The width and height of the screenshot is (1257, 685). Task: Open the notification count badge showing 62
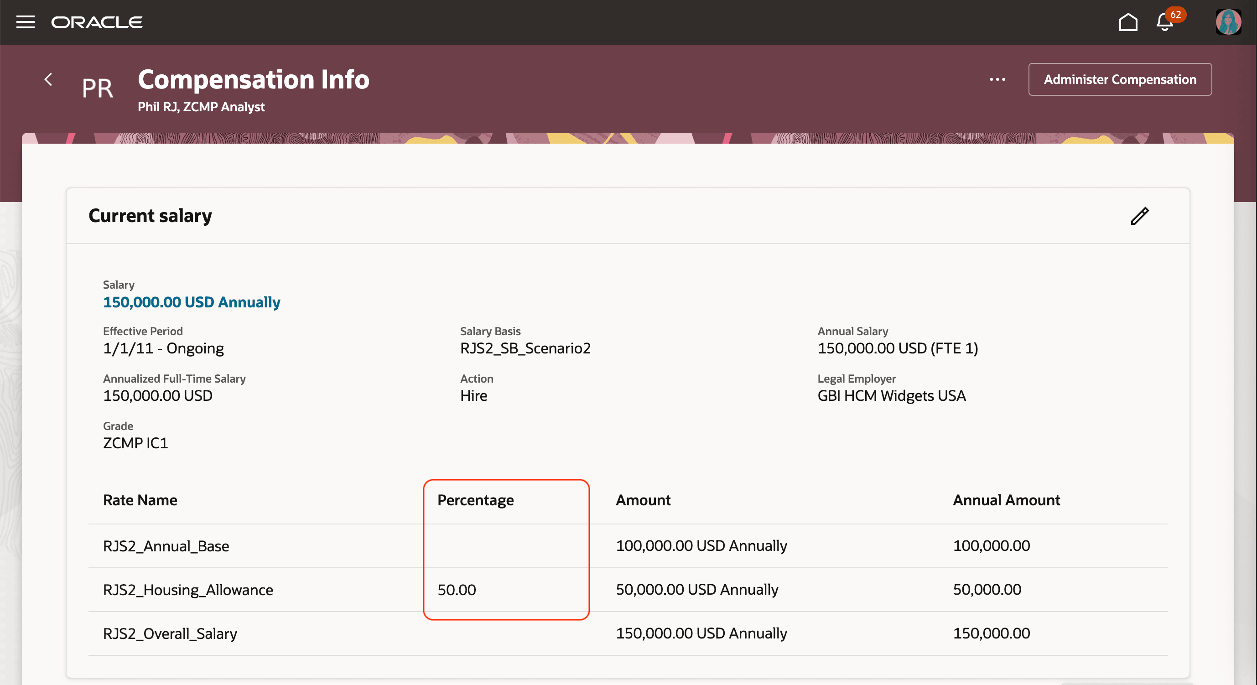coord(1175,15)
